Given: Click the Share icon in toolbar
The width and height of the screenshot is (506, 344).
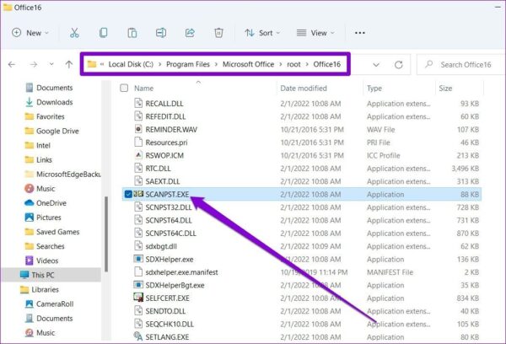Looking at the screenshot, I should pos(190,33).
